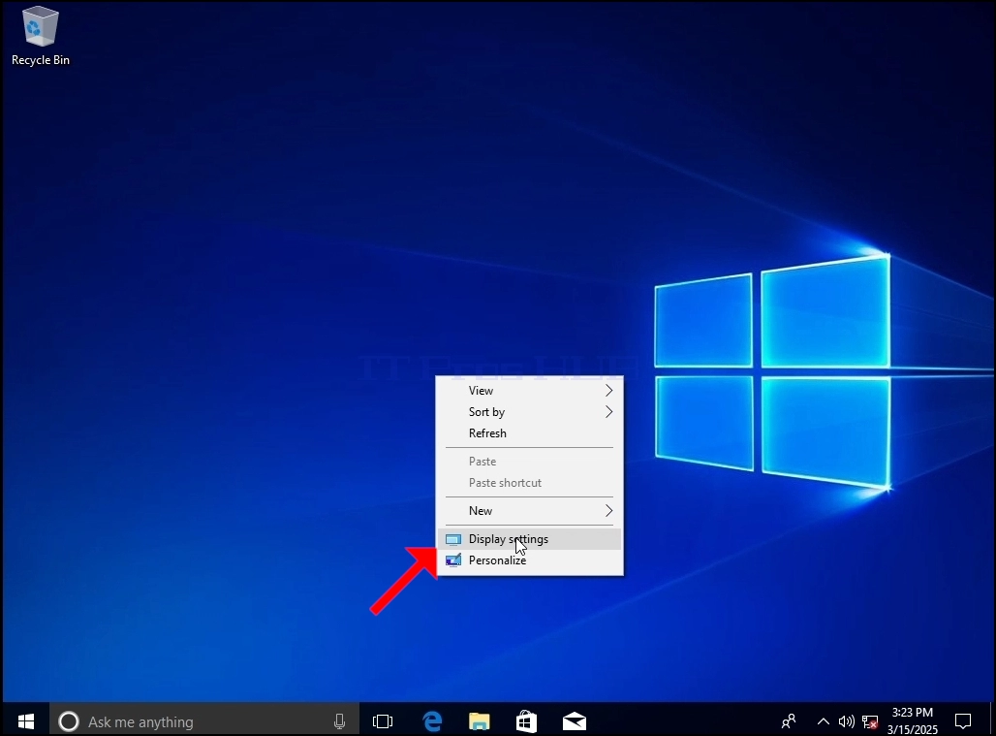This screenshot has width=996, height=736.
Task: Click the network status icon in the tray
Action: [870, 721]
